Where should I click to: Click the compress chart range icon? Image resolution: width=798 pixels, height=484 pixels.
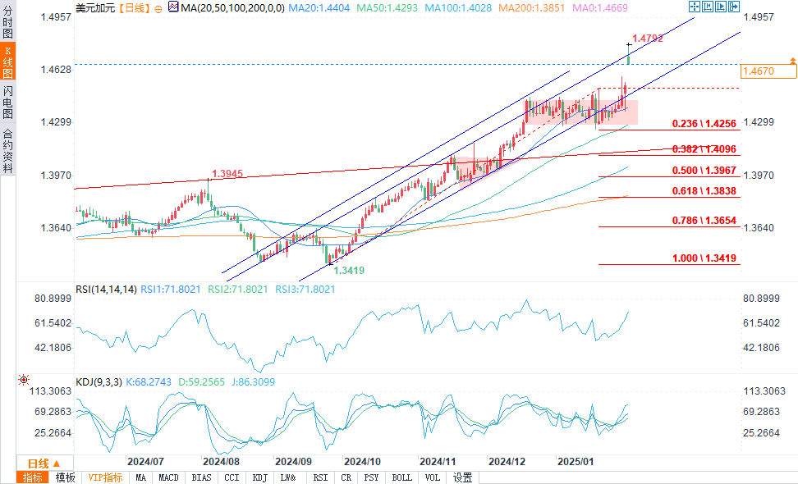tap(708, 7)
